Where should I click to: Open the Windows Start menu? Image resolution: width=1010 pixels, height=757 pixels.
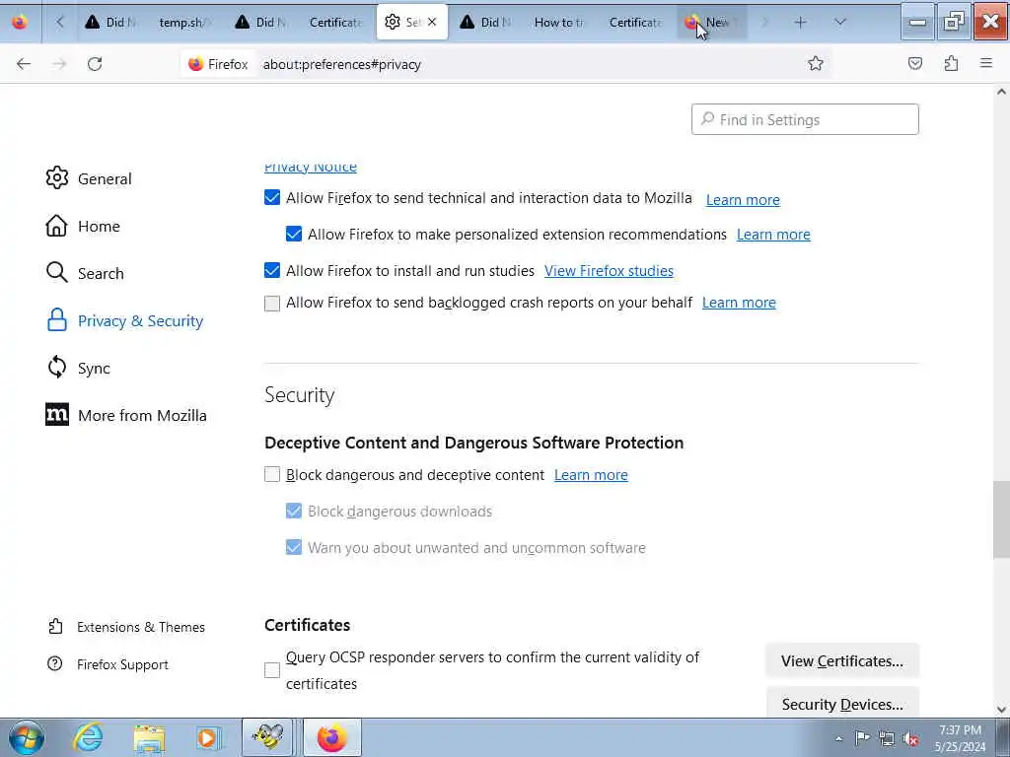point(27,737)
